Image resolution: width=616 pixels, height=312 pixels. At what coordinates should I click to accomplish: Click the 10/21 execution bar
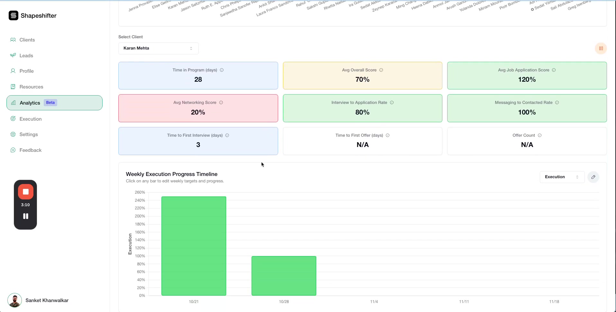[x=194, y=246]
